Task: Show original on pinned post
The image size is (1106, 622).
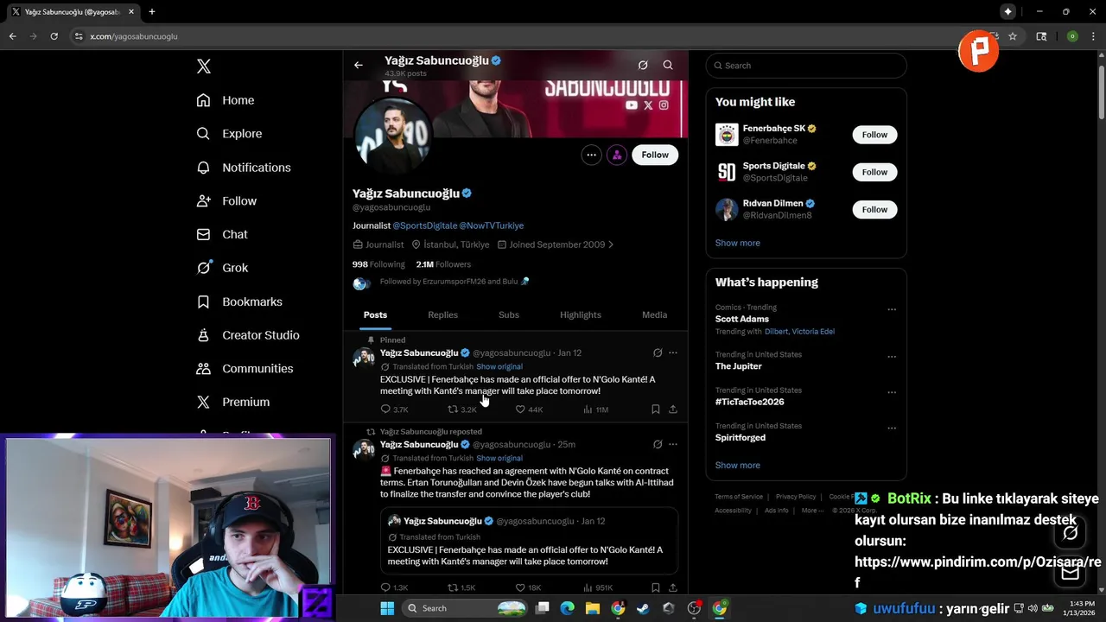Action: [x=499, y=366]
